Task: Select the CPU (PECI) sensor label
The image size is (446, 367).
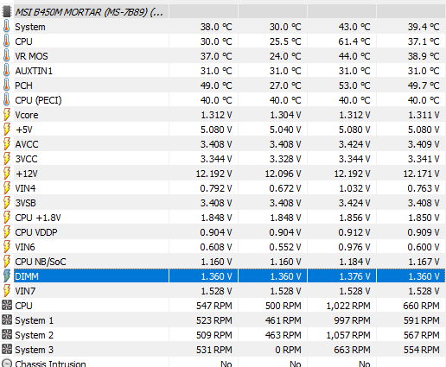Action: click(x=38, y=100)
